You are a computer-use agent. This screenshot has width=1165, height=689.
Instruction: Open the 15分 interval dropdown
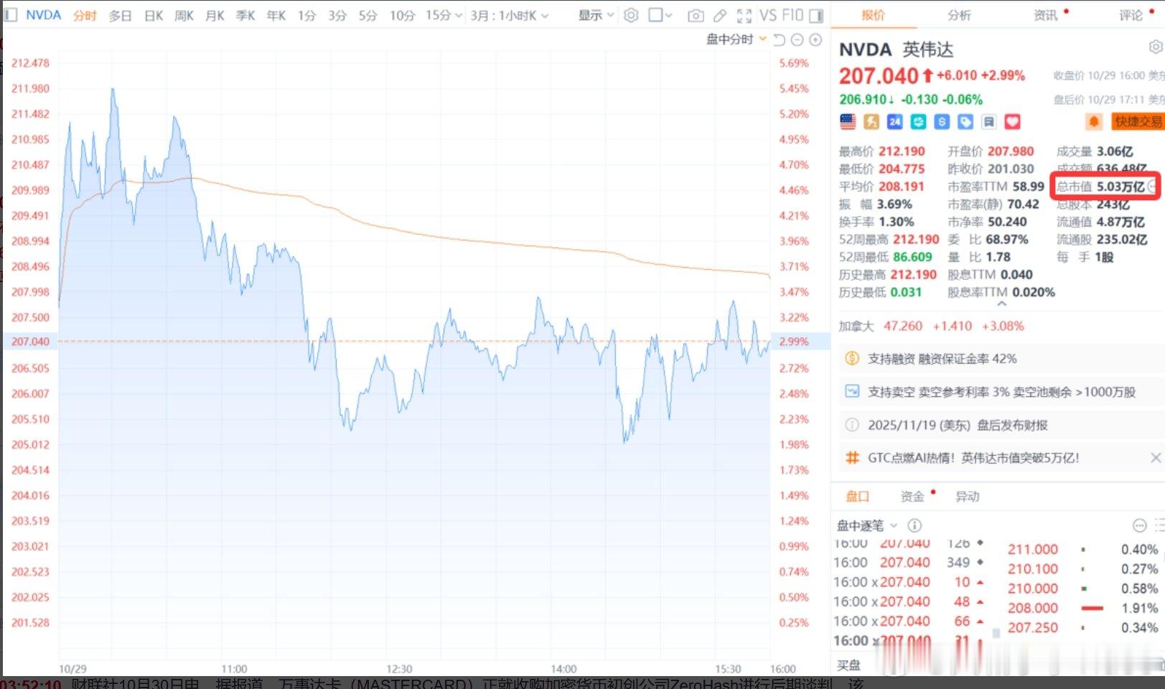pyautogui.click(x=444, y=15)
